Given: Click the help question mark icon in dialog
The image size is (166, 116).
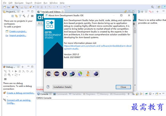Looking at the screenshot, I should coord(48,87).
